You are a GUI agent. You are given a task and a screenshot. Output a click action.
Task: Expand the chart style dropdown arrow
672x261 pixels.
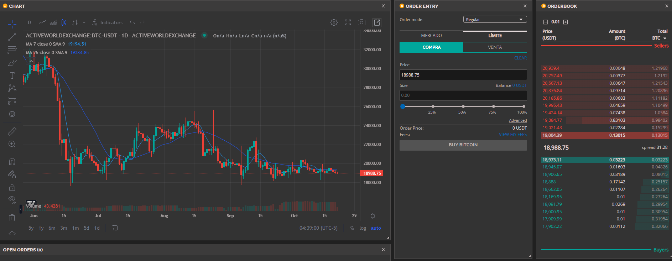pos(84,22)
